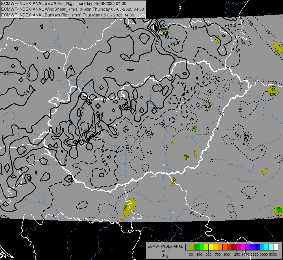Pick the crimson-pink swatch right of 1250

(x=238, y=247)
